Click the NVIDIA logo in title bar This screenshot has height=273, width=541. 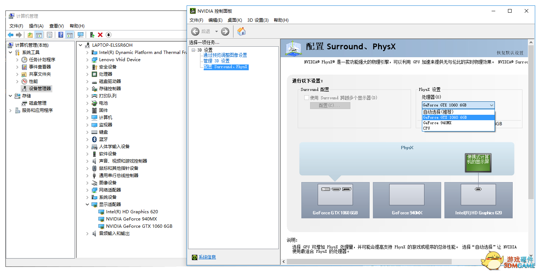click(x=193, y=11)
